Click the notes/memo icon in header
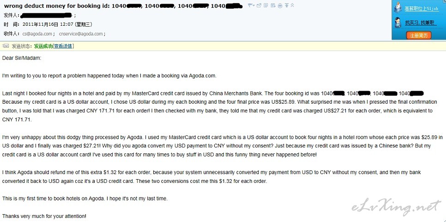Screen dimensions: 446x222 tap(265, 5)
